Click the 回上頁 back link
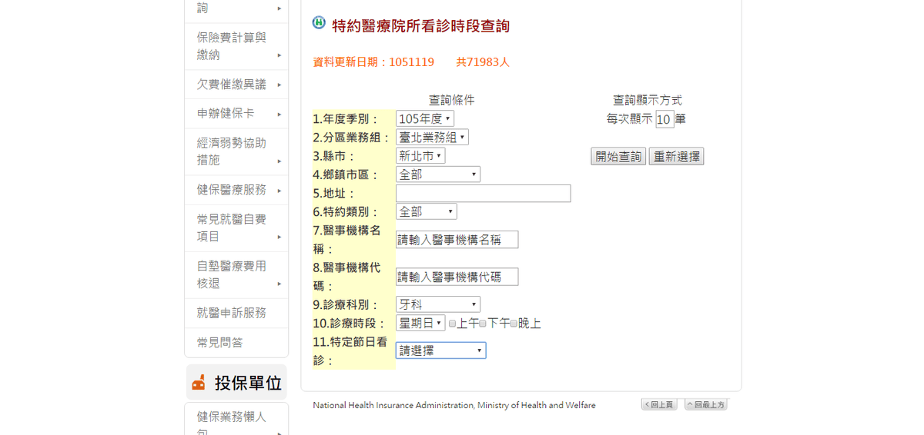The width and height of the screenshot is (924, 435). (x=659, y=404)
